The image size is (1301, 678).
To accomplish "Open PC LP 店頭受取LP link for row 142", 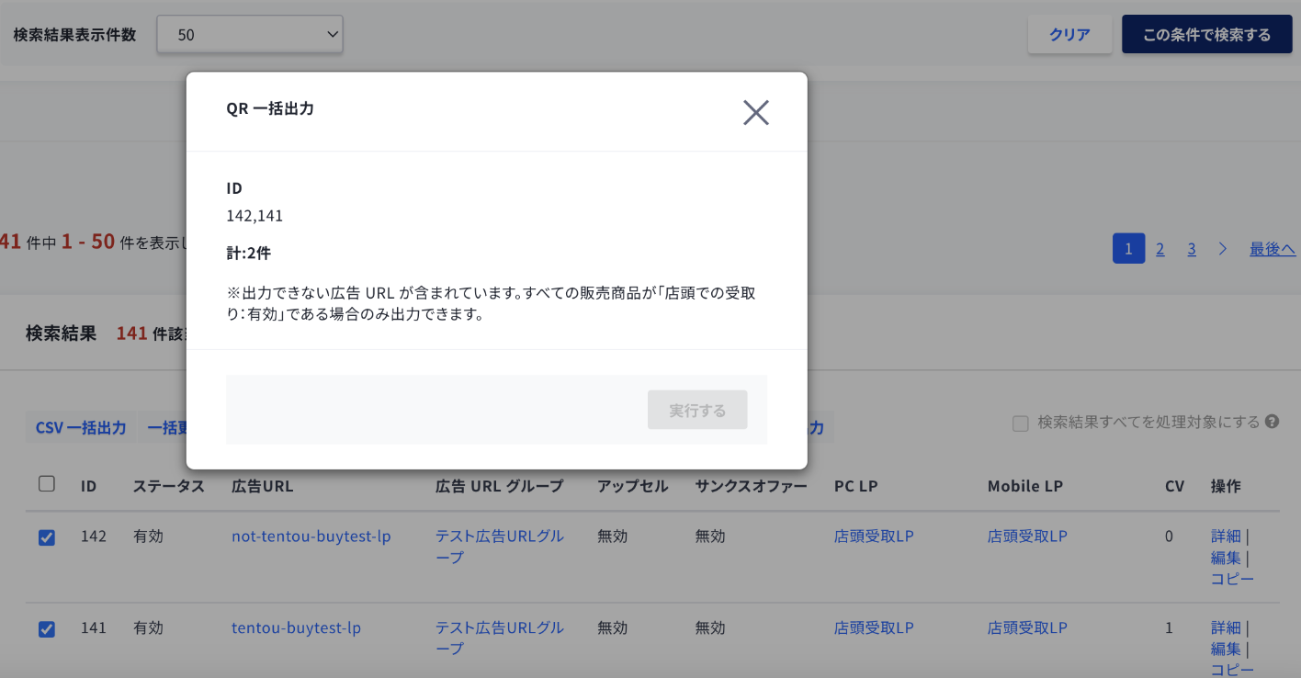I will (x=874, y=537).
